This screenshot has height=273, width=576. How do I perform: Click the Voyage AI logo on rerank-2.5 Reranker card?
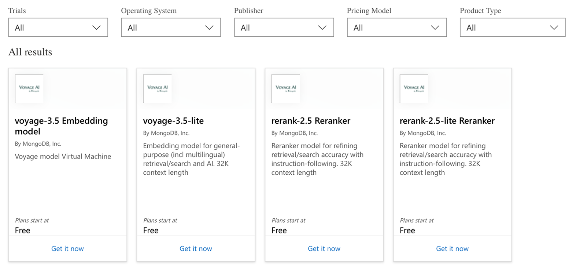click(286, 88)
